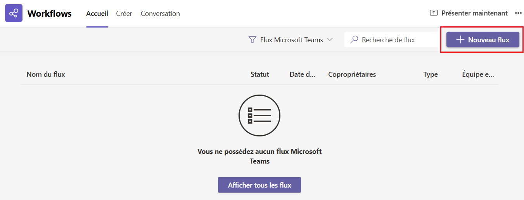Open the more options ellipsis menu
Viewport: 524px width, 200px height.
pyautogui.click(x=518, y=13)
